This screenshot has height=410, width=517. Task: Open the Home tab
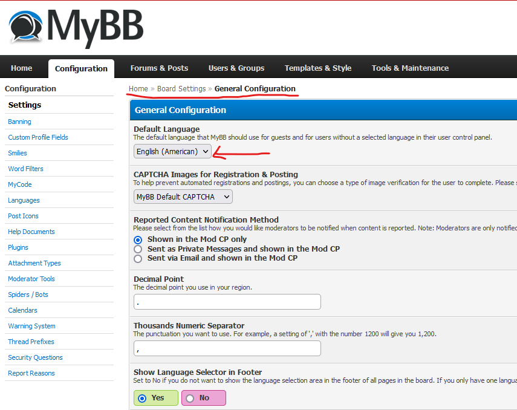tap(21, 68)
